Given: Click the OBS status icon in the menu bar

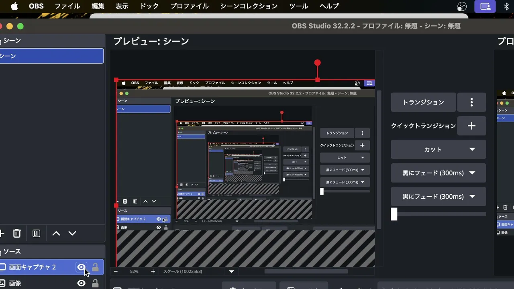Looking at the screenshot, I should 462,6.
